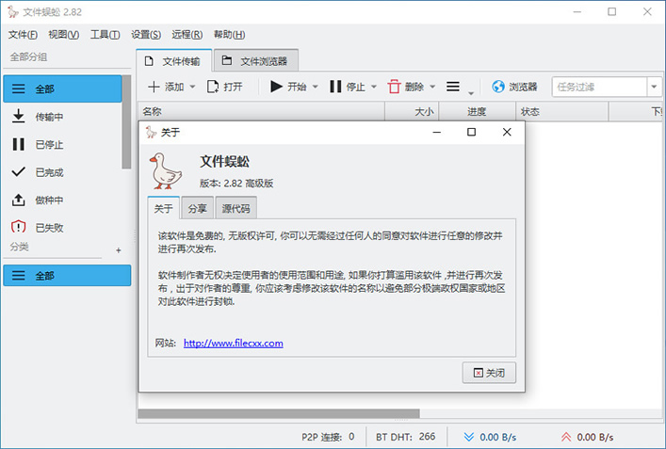The height and width of the screenshot is (449, 666).
Task: Click the main window goose app icon
Action: [13, 12]
